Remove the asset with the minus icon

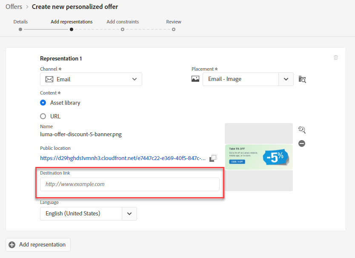point(301,143)
